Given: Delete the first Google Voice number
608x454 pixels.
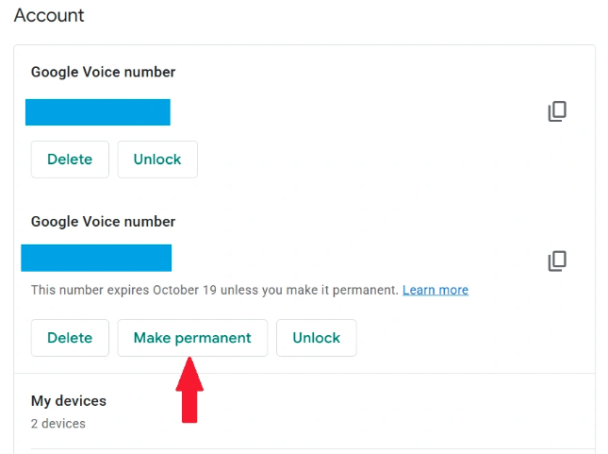Looking at the screenshot, I should point(70,160).
